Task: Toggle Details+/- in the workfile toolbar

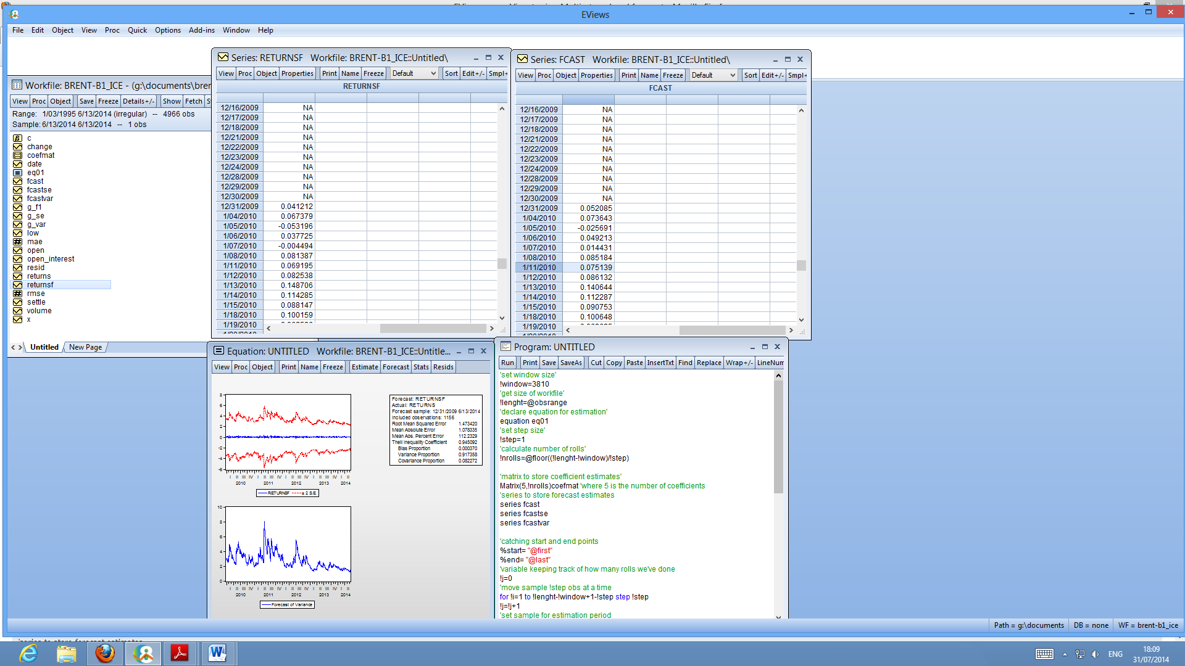Action: pyautogui.click(x=139, y=101)
